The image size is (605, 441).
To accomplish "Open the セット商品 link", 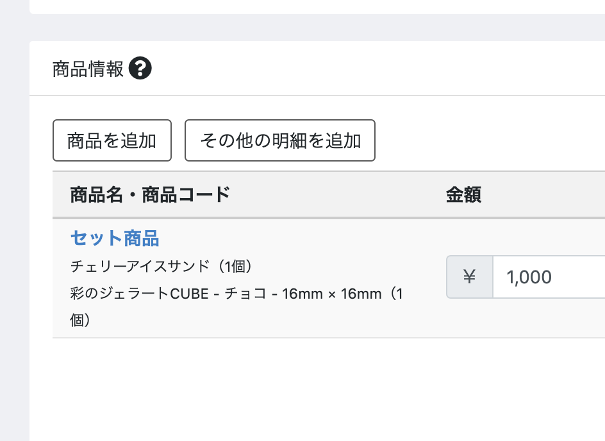I will tap(115, 238).
